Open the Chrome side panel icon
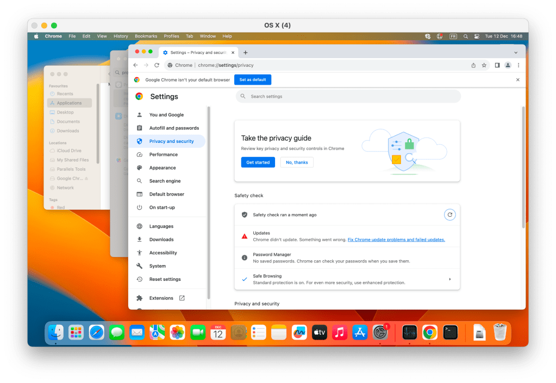Screen dimensions: 556x383 click(497, 65)
